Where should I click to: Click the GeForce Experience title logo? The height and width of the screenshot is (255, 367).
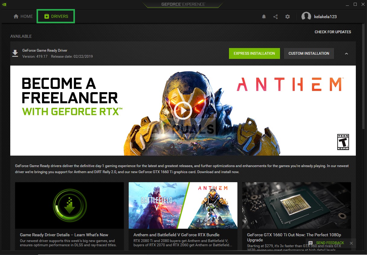183,4
